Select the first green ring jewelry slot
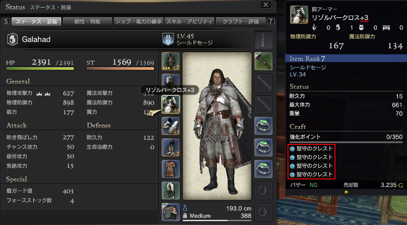Screen dimensions: 407x225 click(263, 126)
